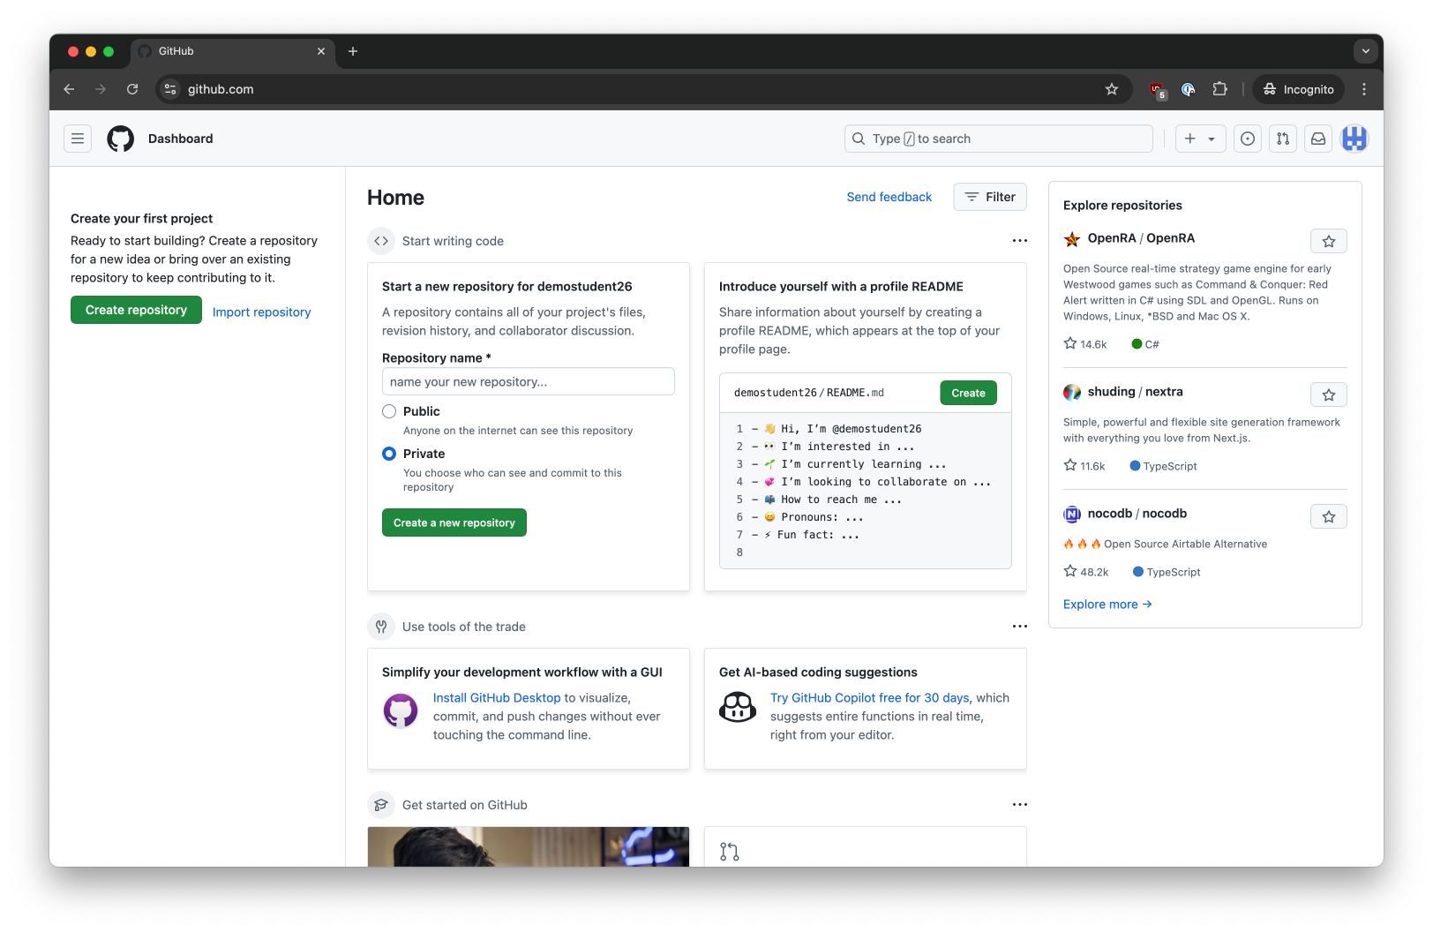Screen dimensions: 1433x932
Task: Click the GitHub Desktop logo
Action: [x=401, y=710]
